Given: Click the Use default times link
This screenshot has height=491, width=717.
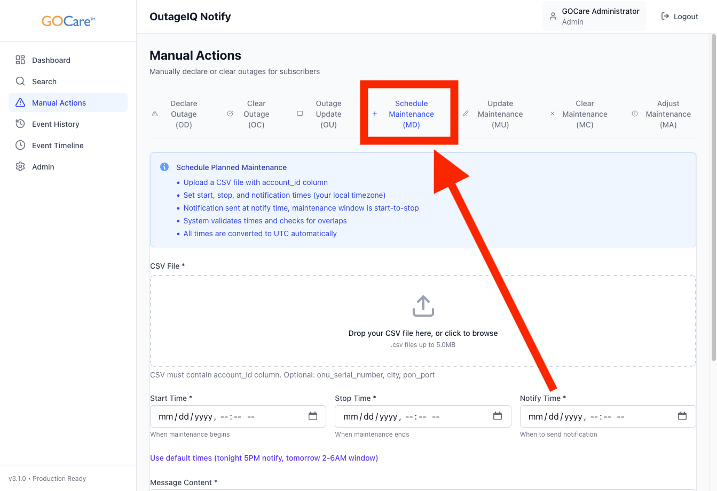Looking at the screenshot, I should [264, 458].
